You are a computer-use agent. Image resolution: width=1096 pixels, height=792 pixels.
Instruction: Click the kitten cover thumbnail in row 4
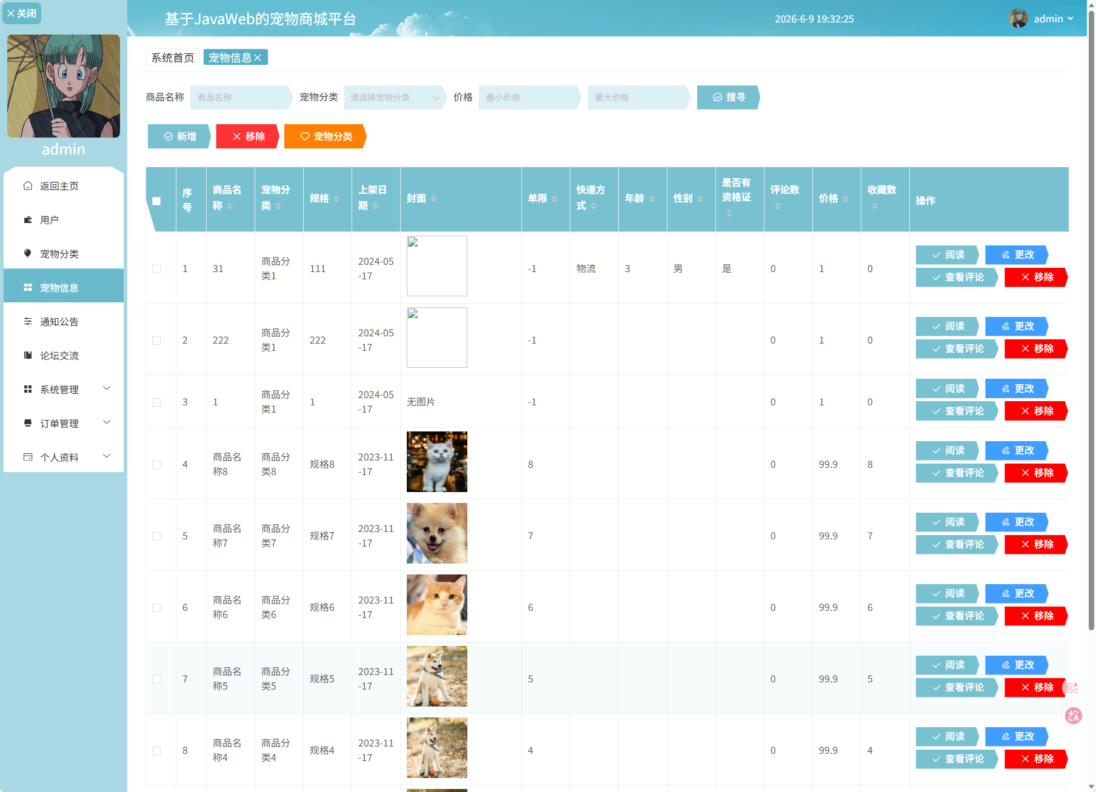click(x=437, y=462)
